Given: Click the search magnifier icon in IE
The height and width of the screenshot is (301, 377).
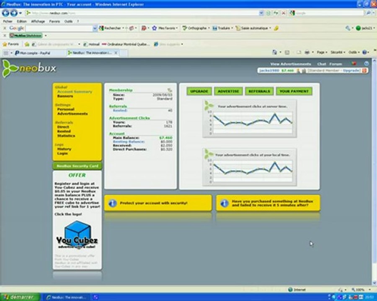Looking at the screenshot, I should (368, 13).
